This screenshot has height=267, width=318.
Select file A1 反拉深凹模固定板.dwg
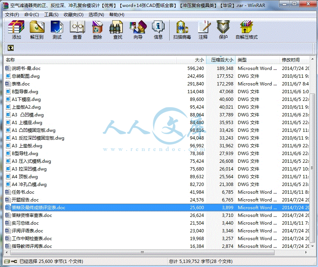pos(38,138)
